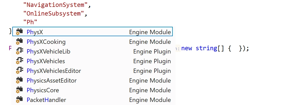
Task: Click the "new" keyword in the code
Action: point(187,48)
